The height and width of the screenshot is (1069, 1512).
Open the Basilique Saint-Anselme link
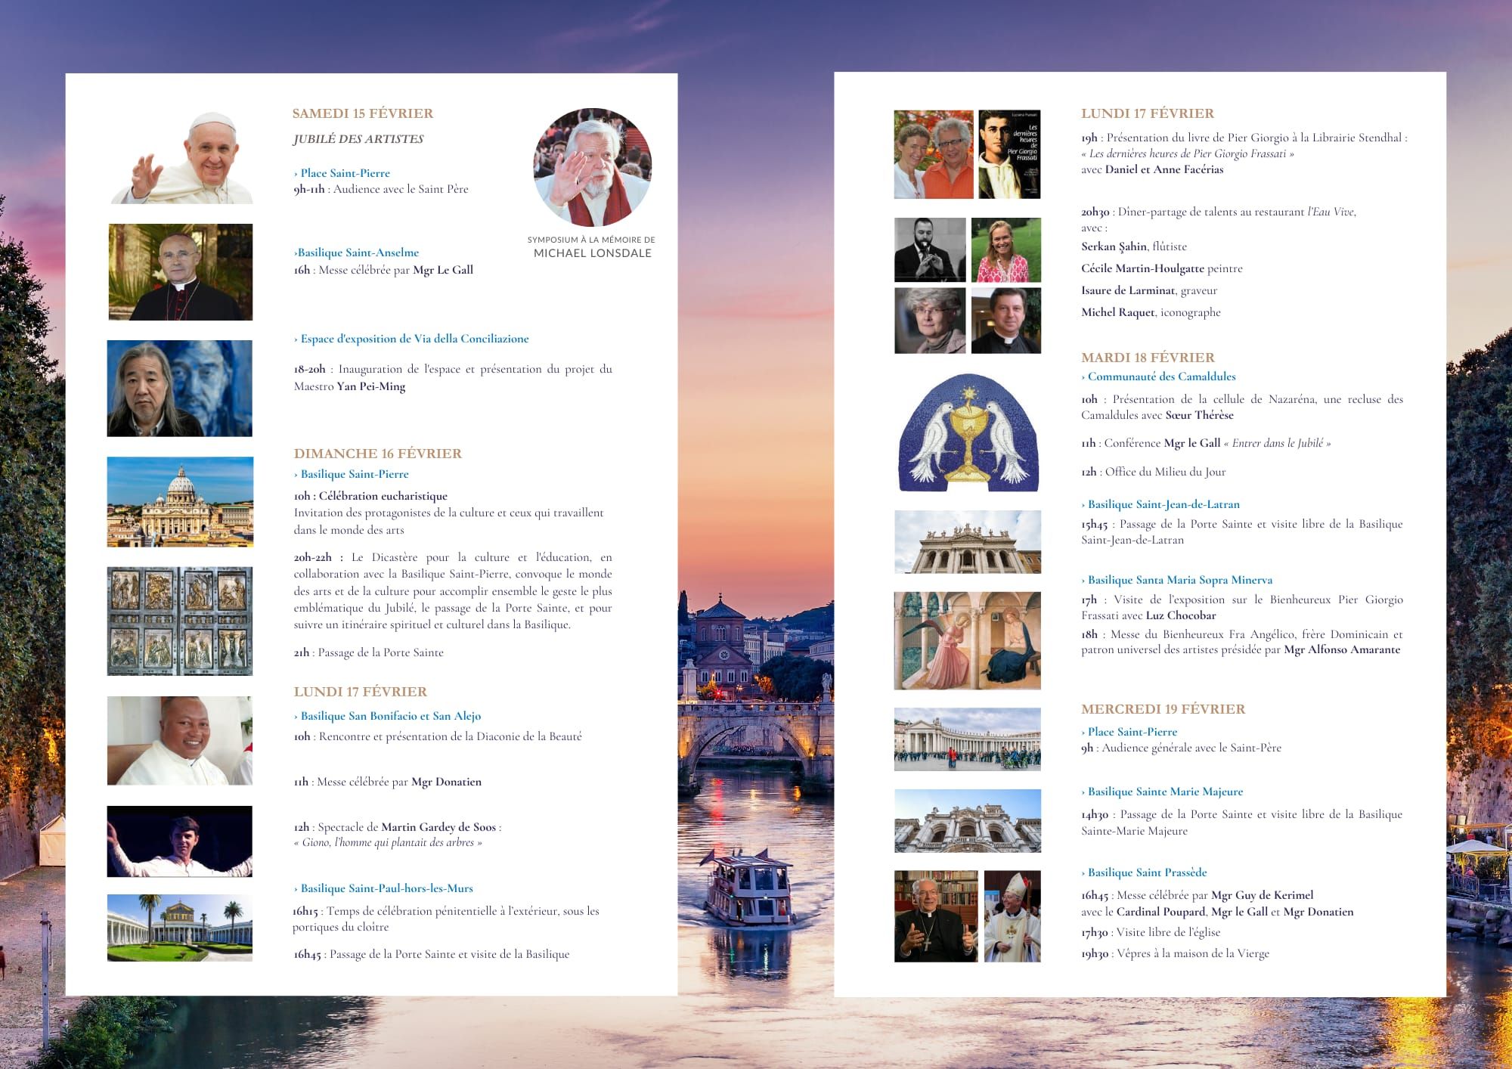coord(356,253)
